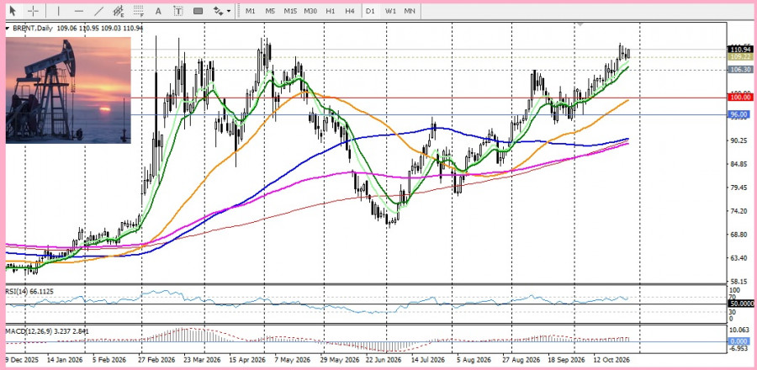Switch to M30 timeframe
The image size is (757, 370).
point(310,11)
